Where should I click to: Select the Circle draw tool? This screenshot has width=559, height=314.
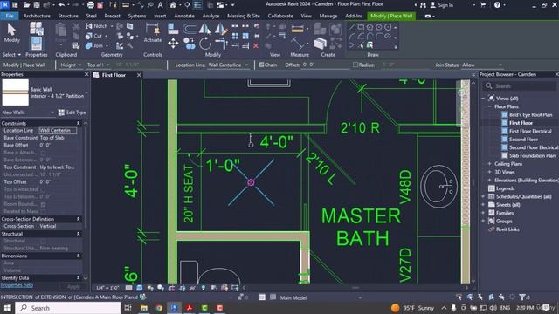[388, 27]
